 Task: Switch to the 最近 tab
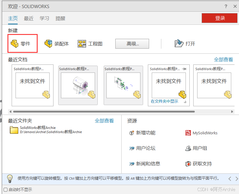click(x=29, y=19)
